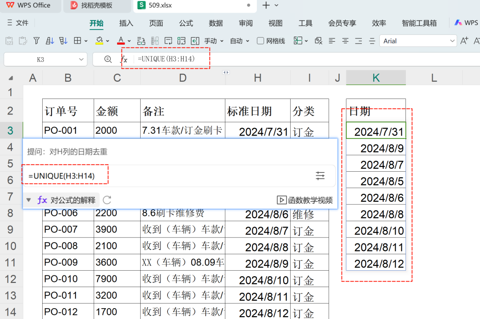Click the justify alignment icon

point(372,41)
